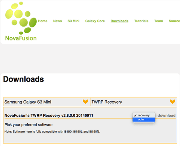Visit the Team page

[158, 21]
